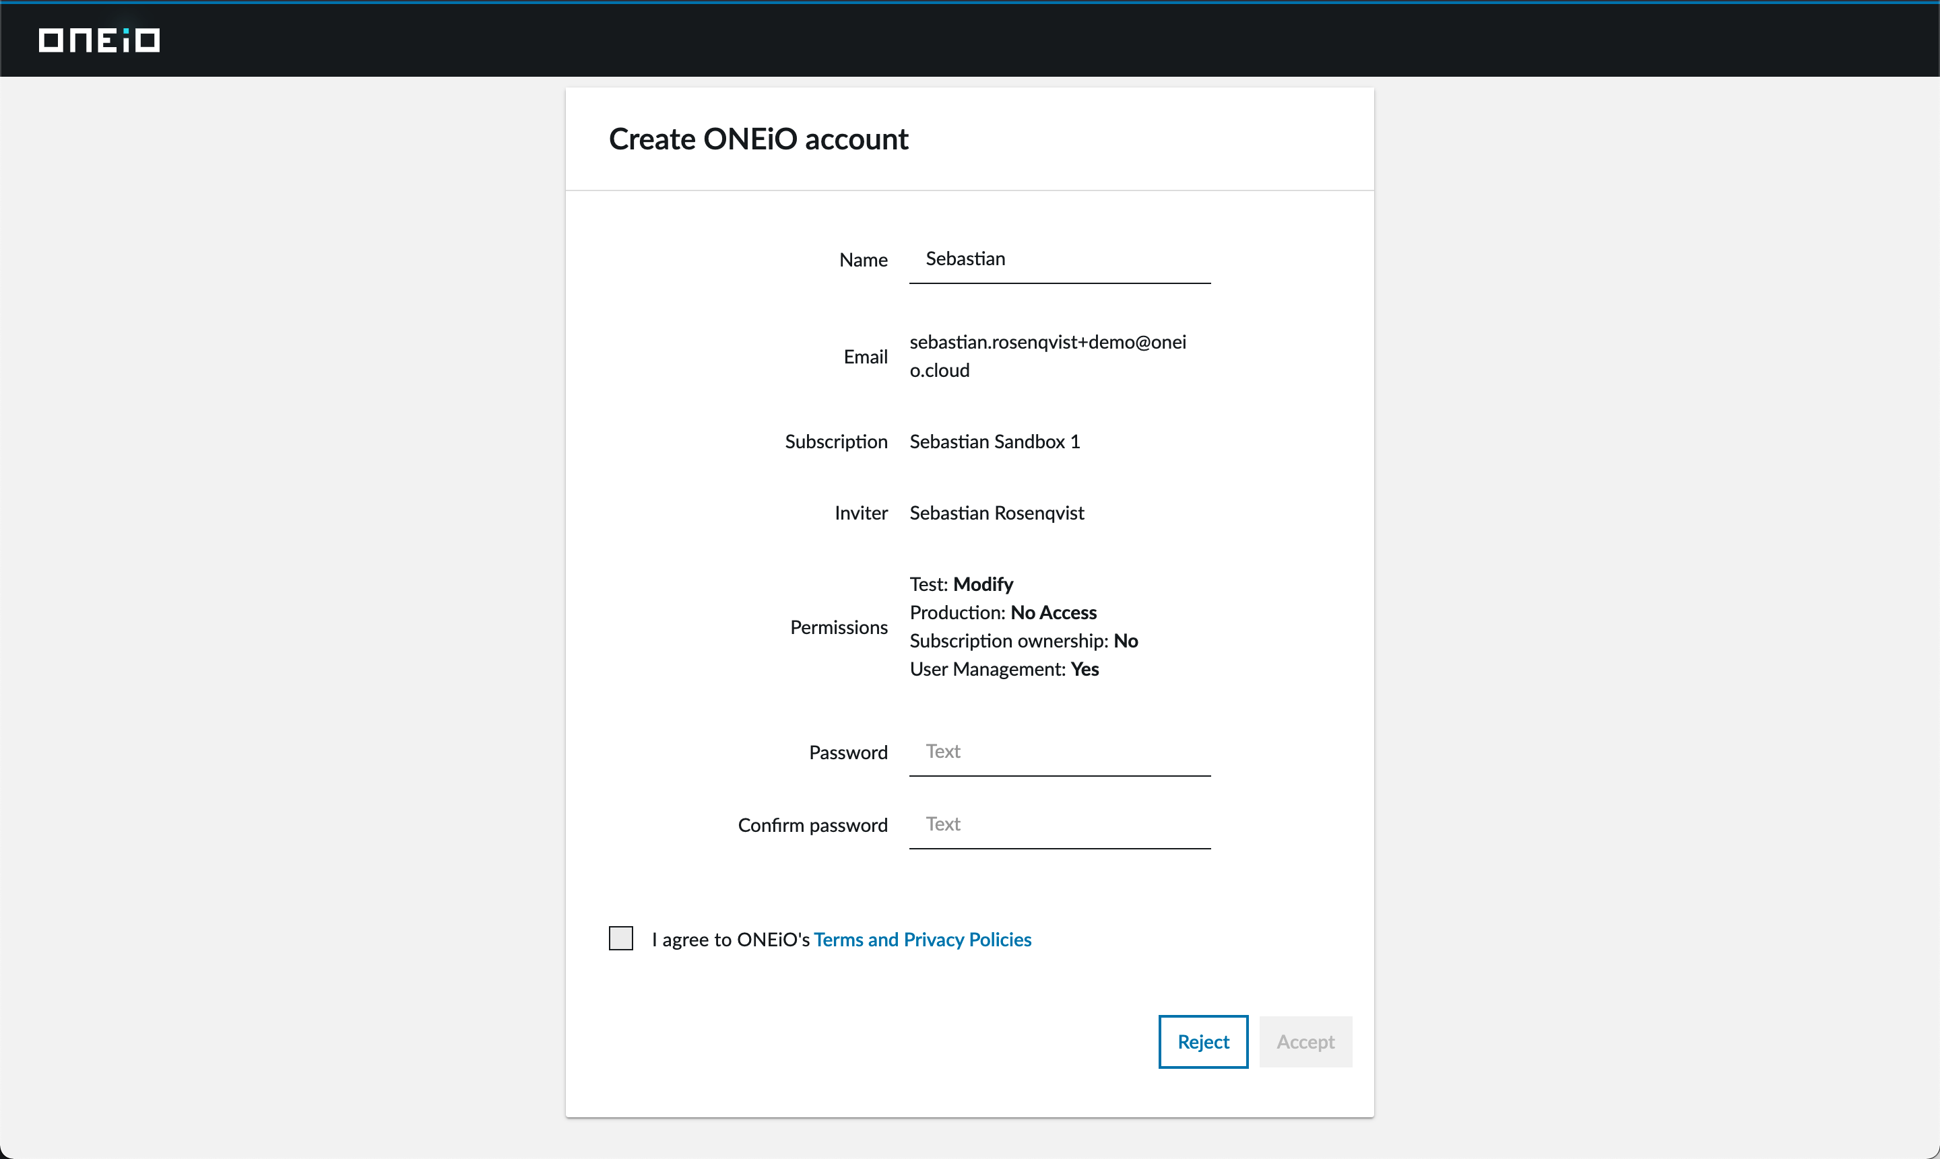Click the User Management: Yes line
Viewport: 1940px width, 1159px height.
[1004, 669]
